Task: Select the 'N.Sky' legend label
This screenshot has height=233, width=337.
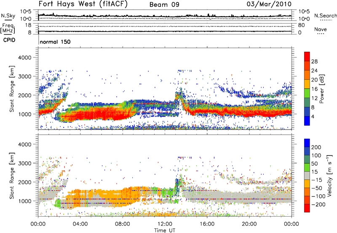Action: (x=8, y=16)
